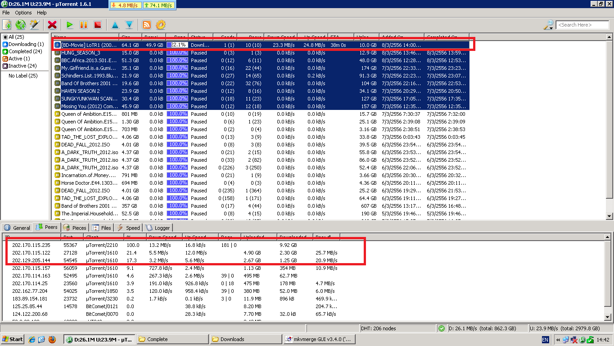The image size is (614, 346).
Task: Open Preferences via the gear icon
Action: click(x=161, y=25)
